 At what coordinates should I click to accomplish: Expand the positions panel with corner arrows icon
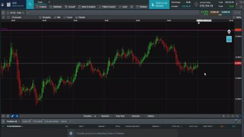[239, 121]
